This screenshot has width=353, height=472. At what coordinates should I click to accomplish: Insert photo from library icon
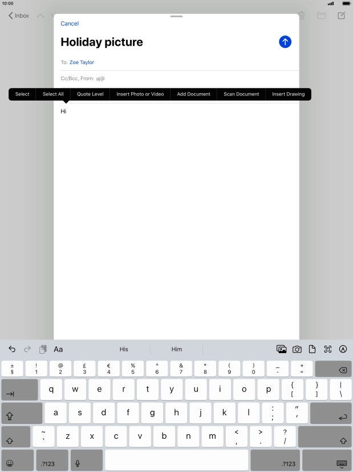281,349
